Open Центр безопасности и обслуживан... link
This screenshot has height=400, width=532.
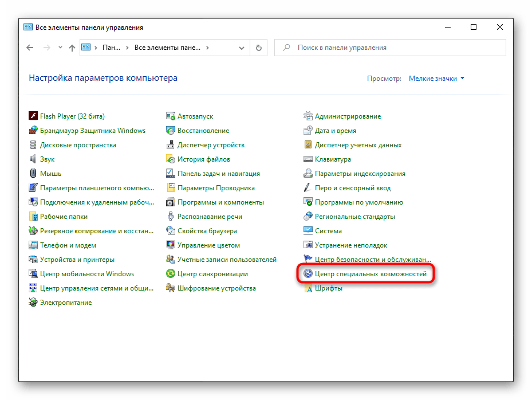point(373,260)
